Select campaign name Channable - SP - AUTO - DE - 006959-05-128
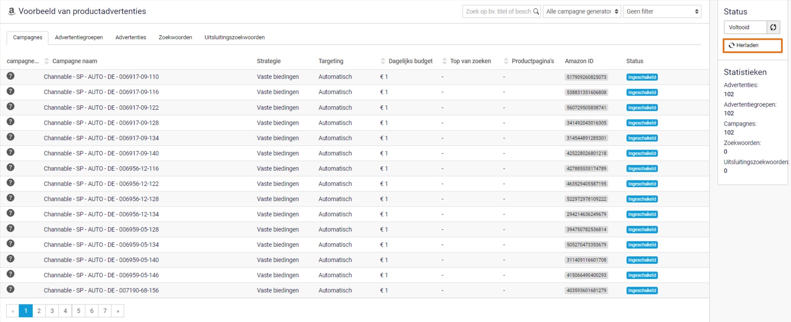791x322 pixels. click(x=101, y=229)
